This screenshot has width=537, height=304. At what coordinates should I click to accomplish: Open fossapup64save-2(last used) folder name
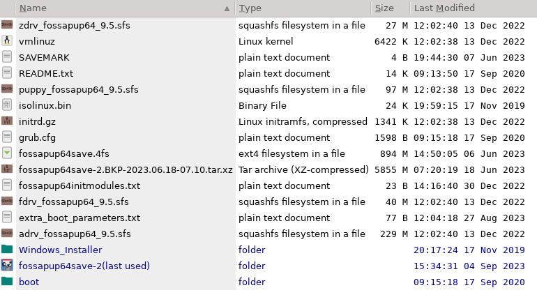point(84,266)
